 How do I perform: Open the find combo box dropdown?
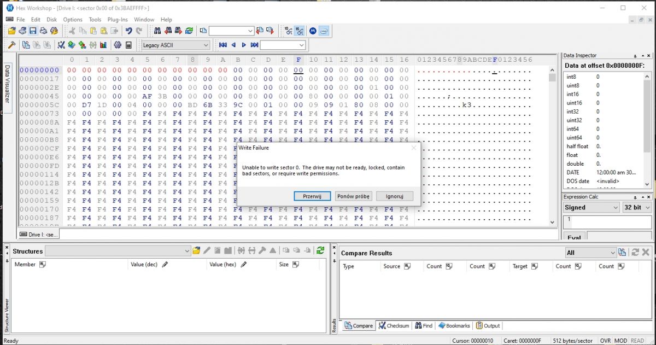(x=250, y=31)
